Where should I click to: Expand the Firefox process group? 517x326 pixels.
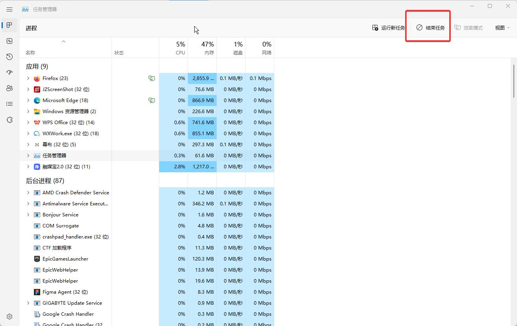[x=28, y=78]
